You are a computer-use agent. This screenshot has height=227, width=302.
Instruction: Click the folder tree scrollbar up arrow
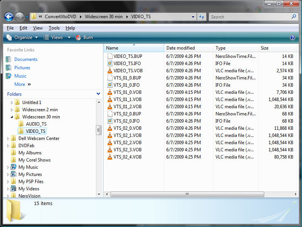click(99, 102)
